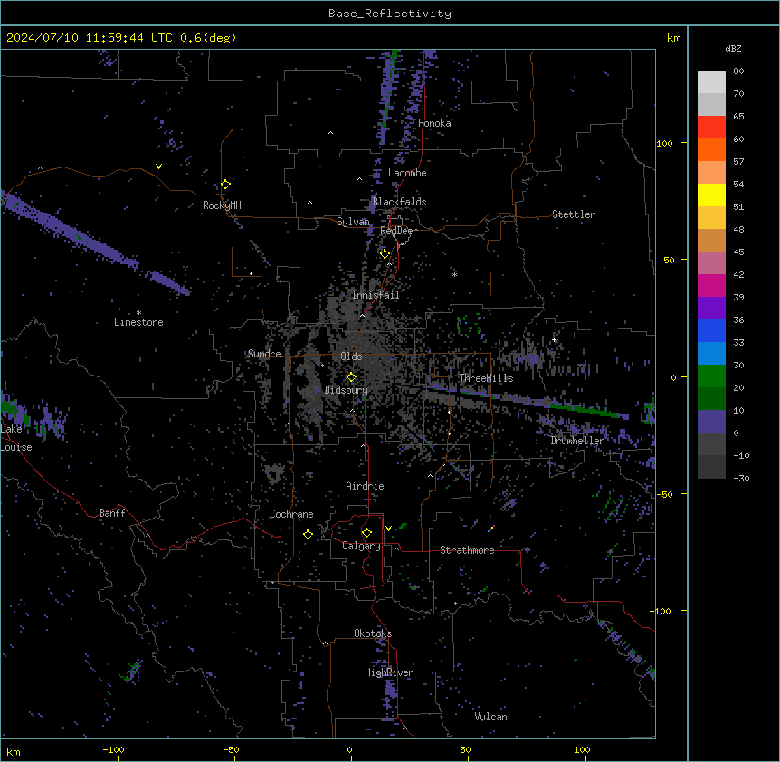780x762 pixels.
Task: Click the Cochrane label
Action: pos(291,514)
